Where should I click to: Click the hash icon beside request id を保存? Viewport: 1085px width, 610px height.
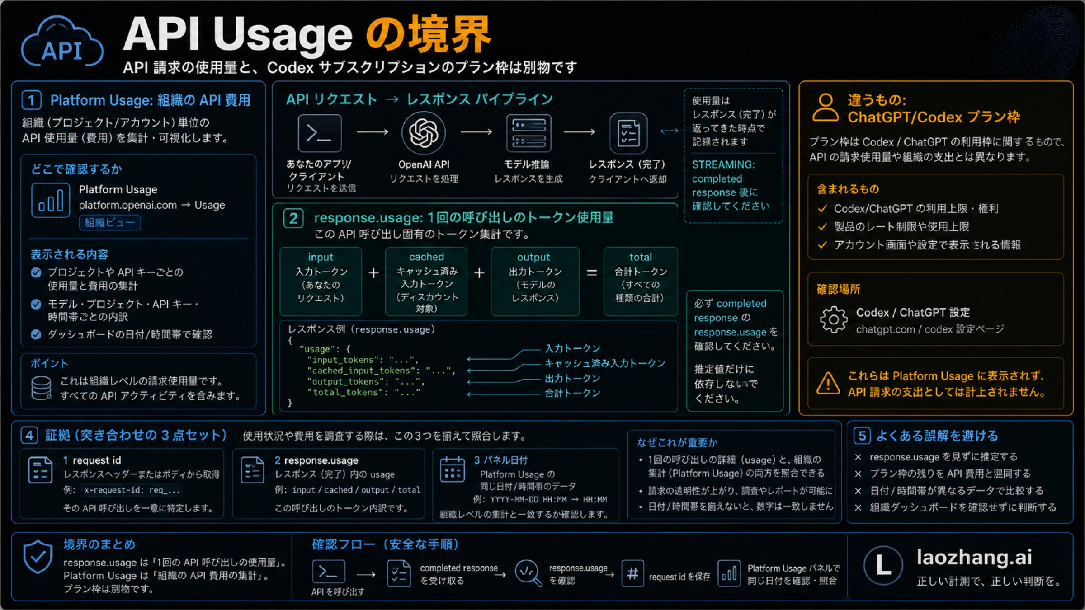[x=632, y=573]
